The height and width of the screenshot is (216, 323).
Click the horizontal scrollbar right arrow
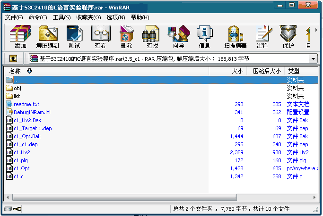314,198
